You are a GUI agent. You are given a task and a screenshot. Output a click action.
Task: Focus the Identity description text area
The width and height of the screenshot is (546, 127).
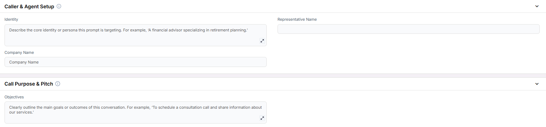coord(135,35)
